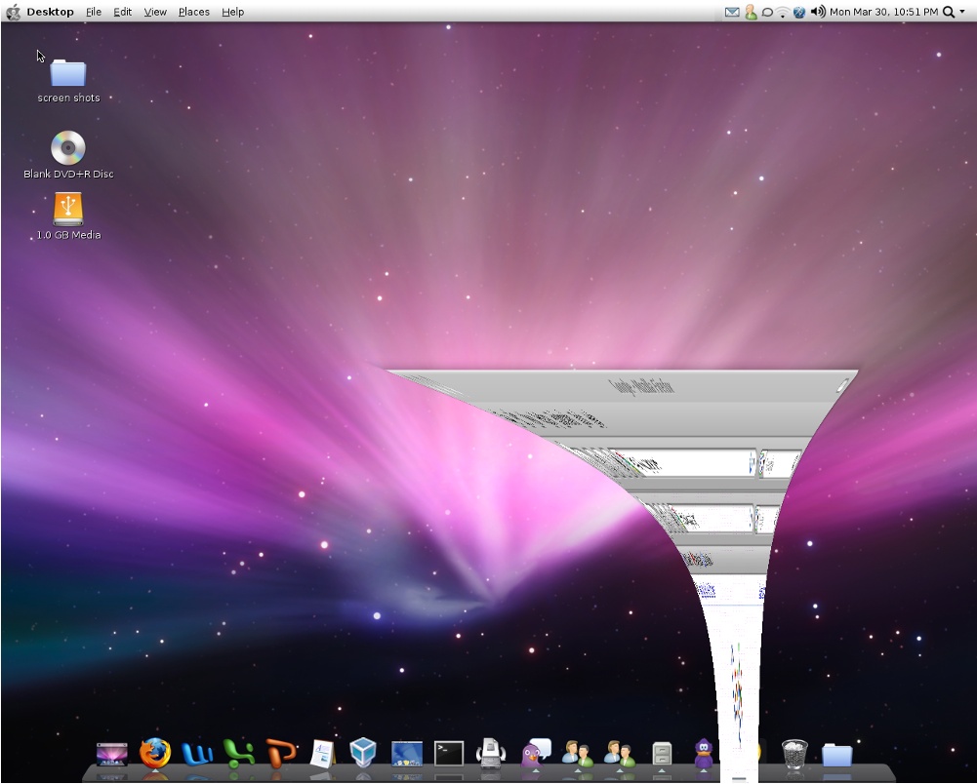Open the blue W word processor icon

(197, 754)
